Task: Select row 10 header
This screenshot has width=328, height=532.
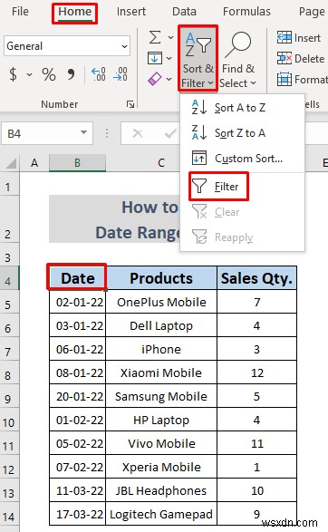Action: [9, 420]
